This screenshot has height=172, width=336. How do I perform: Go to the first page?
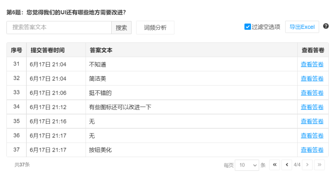coord(275,164)
